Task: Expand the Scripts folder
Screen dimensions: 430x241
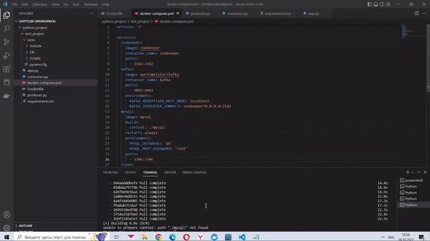Action: (35, 58)
